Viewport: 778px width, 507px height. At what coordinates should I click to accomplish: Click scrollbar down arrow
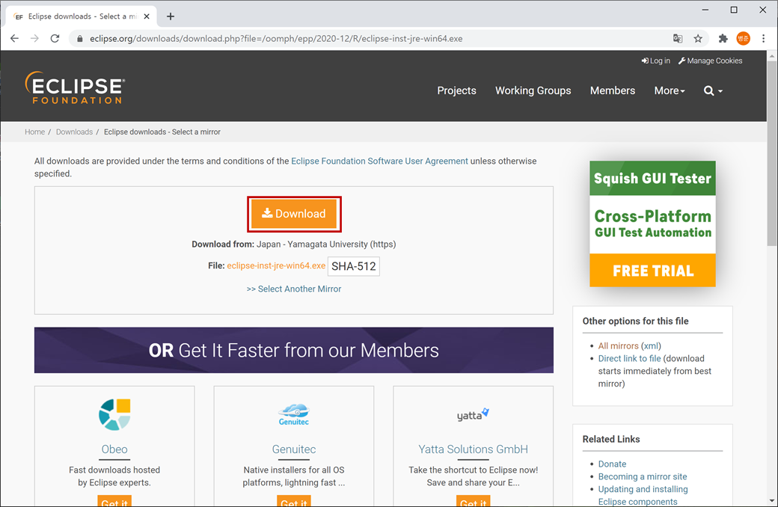pyautogui.click(x=771, y=501)
